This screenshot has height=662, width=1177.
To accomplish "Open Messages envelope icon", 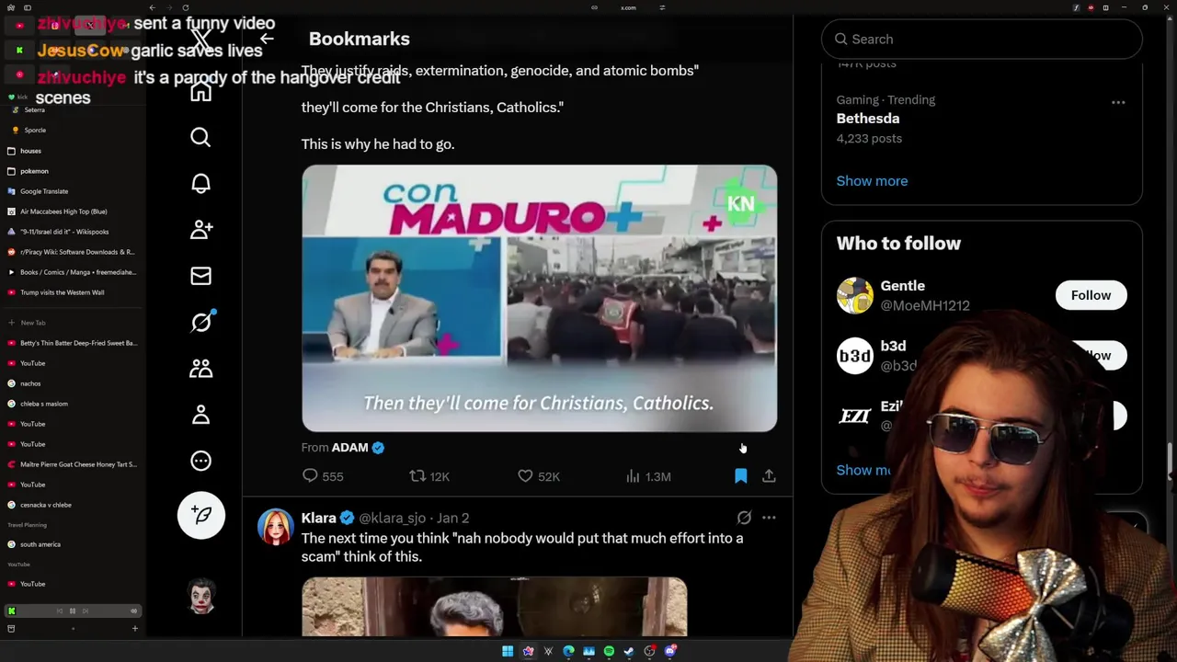I will [200, 276].
